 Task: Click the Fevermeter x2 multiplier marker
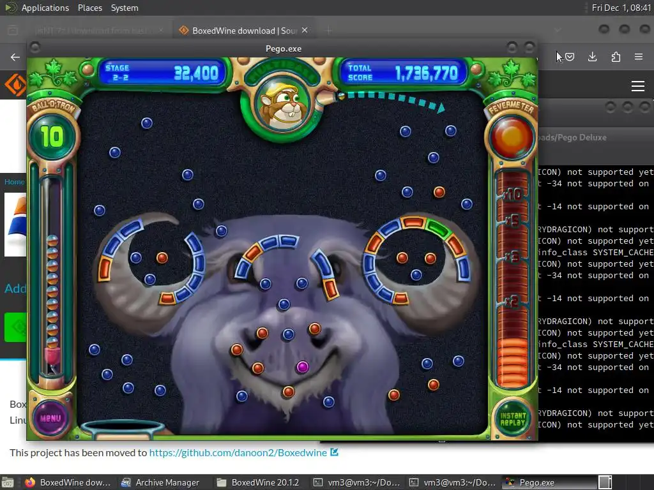513,301
